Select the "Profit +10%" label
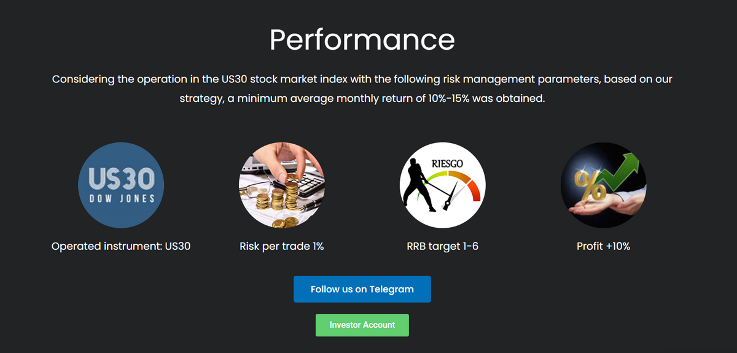This screenshot has height=353, width=737. pyautogui.click(x=603, y=246)
